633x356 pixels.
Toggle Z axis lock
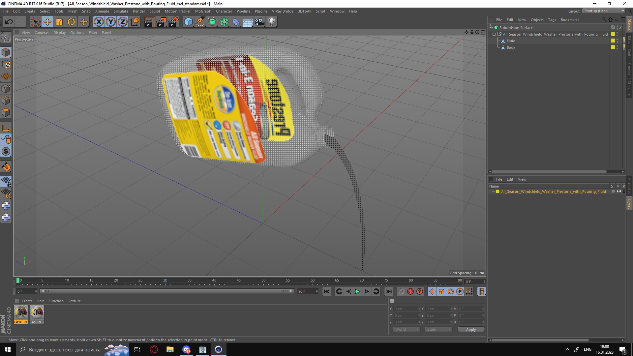123,22
